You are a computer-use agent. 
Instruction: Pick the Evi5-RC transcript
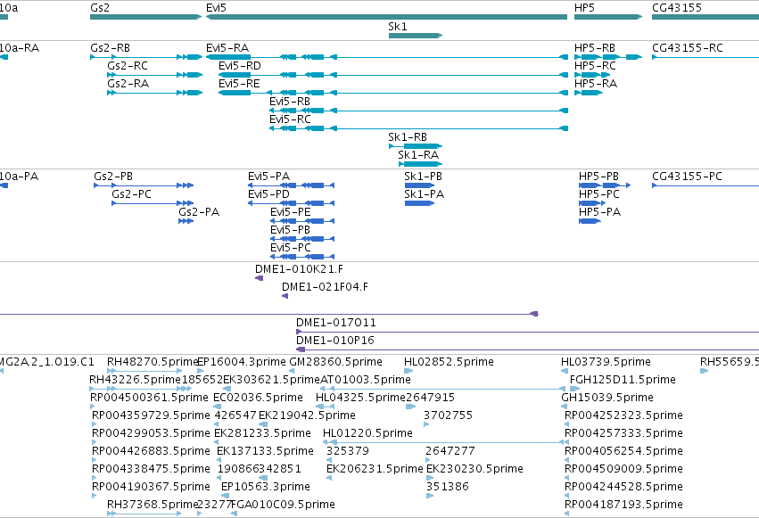click(x=418, y=128)
